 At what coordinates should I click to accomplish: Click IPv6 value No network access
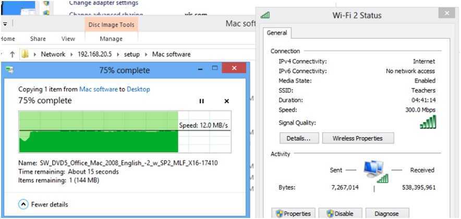pos(410,71)
